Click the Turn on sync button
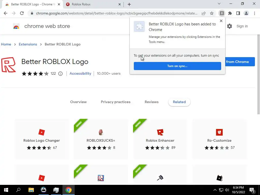The height and width of the screenshot is (195, 260). 177,66
